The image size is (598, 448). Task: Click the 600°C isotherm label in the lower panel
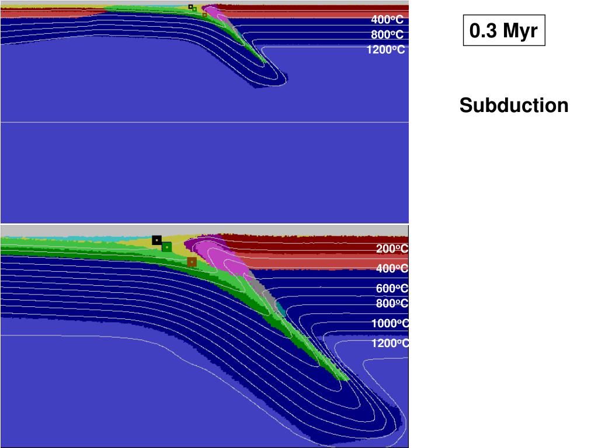click(x=392, y=288)
